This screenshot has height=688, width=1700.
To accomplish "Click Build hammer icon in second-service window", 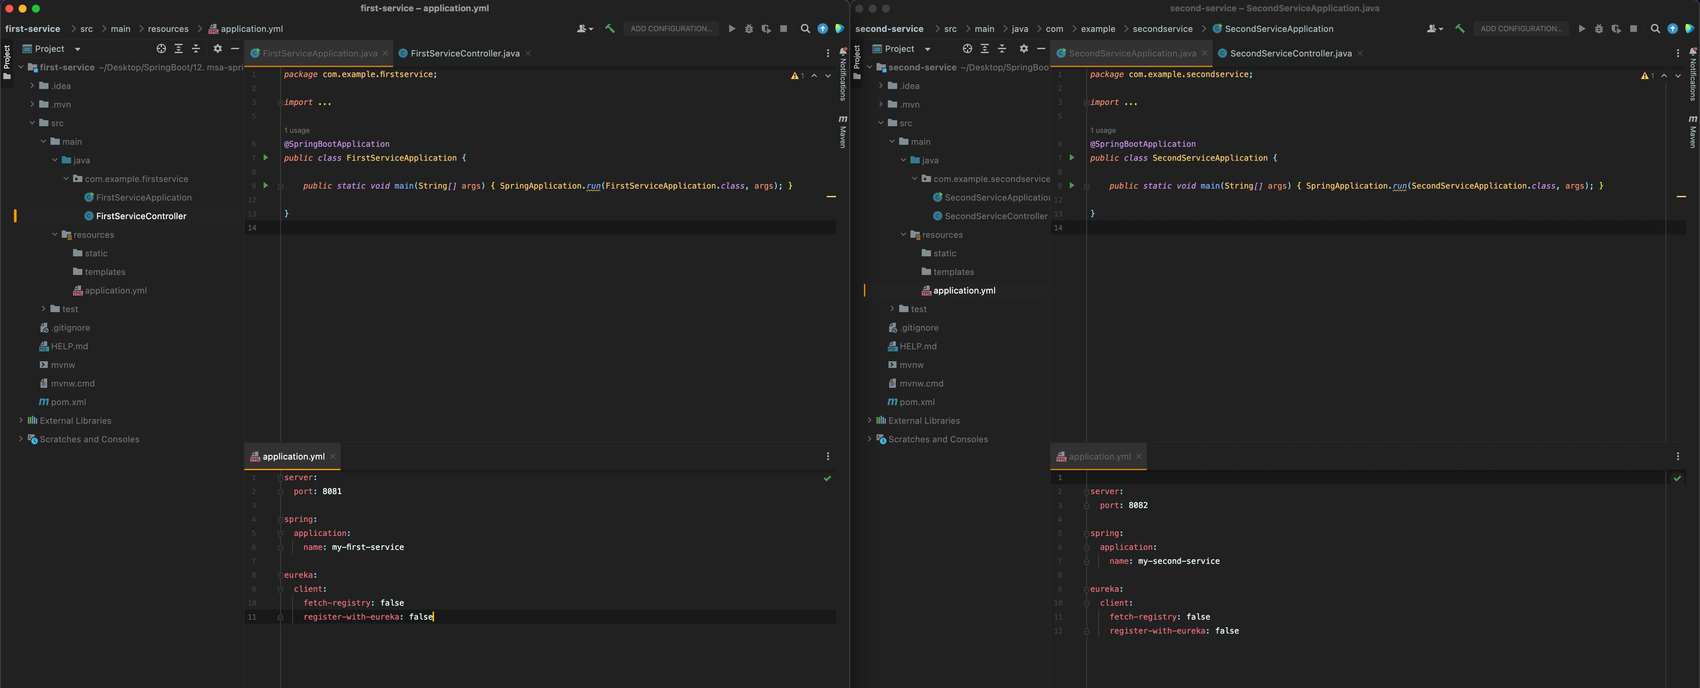I will click(x=1459, y=29).
